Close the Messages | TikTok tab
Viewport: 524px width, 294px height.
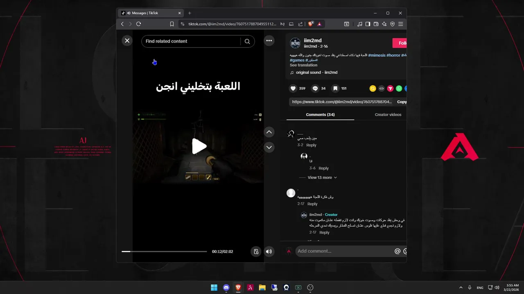point(179,13)
